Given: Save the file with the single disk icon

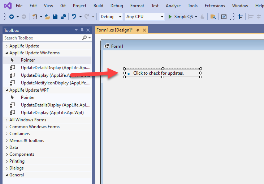Looking at the screenshot, I should [x=55, y=17].
